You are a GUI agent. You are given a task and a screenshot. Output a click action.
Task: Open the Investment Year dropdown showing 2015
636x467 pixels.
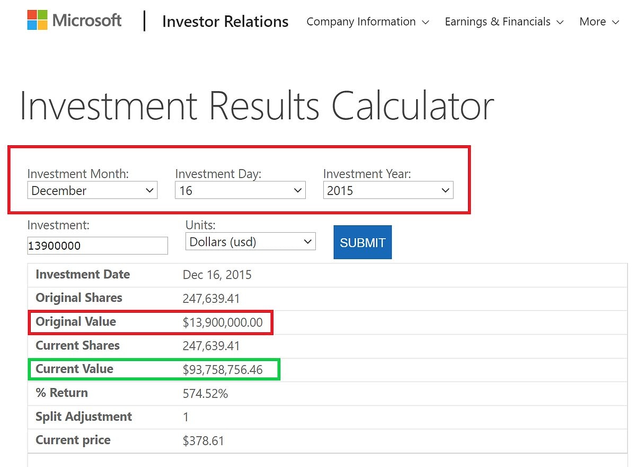tap(388, 191)
